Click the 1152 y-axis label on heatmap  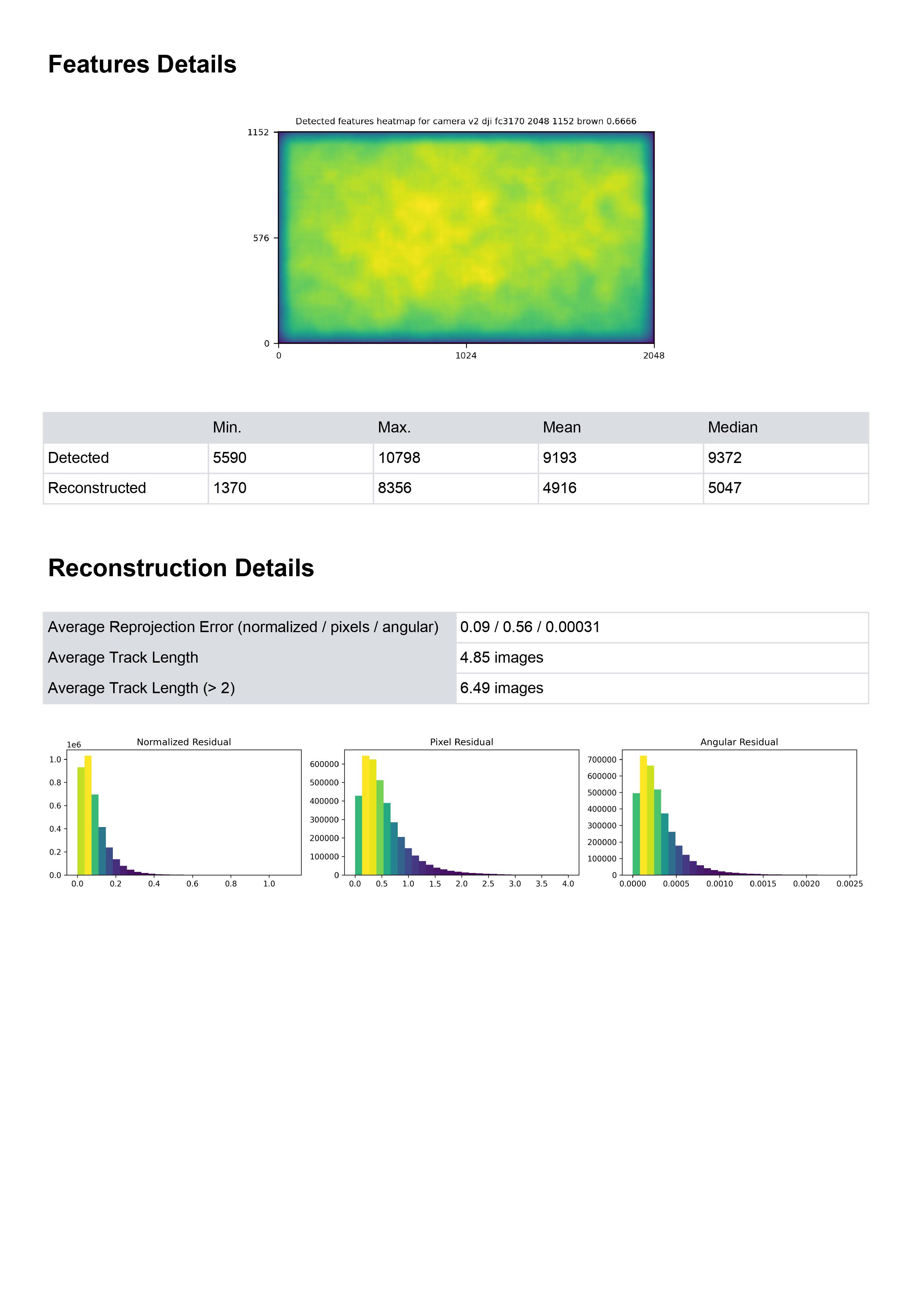point(258,133)
